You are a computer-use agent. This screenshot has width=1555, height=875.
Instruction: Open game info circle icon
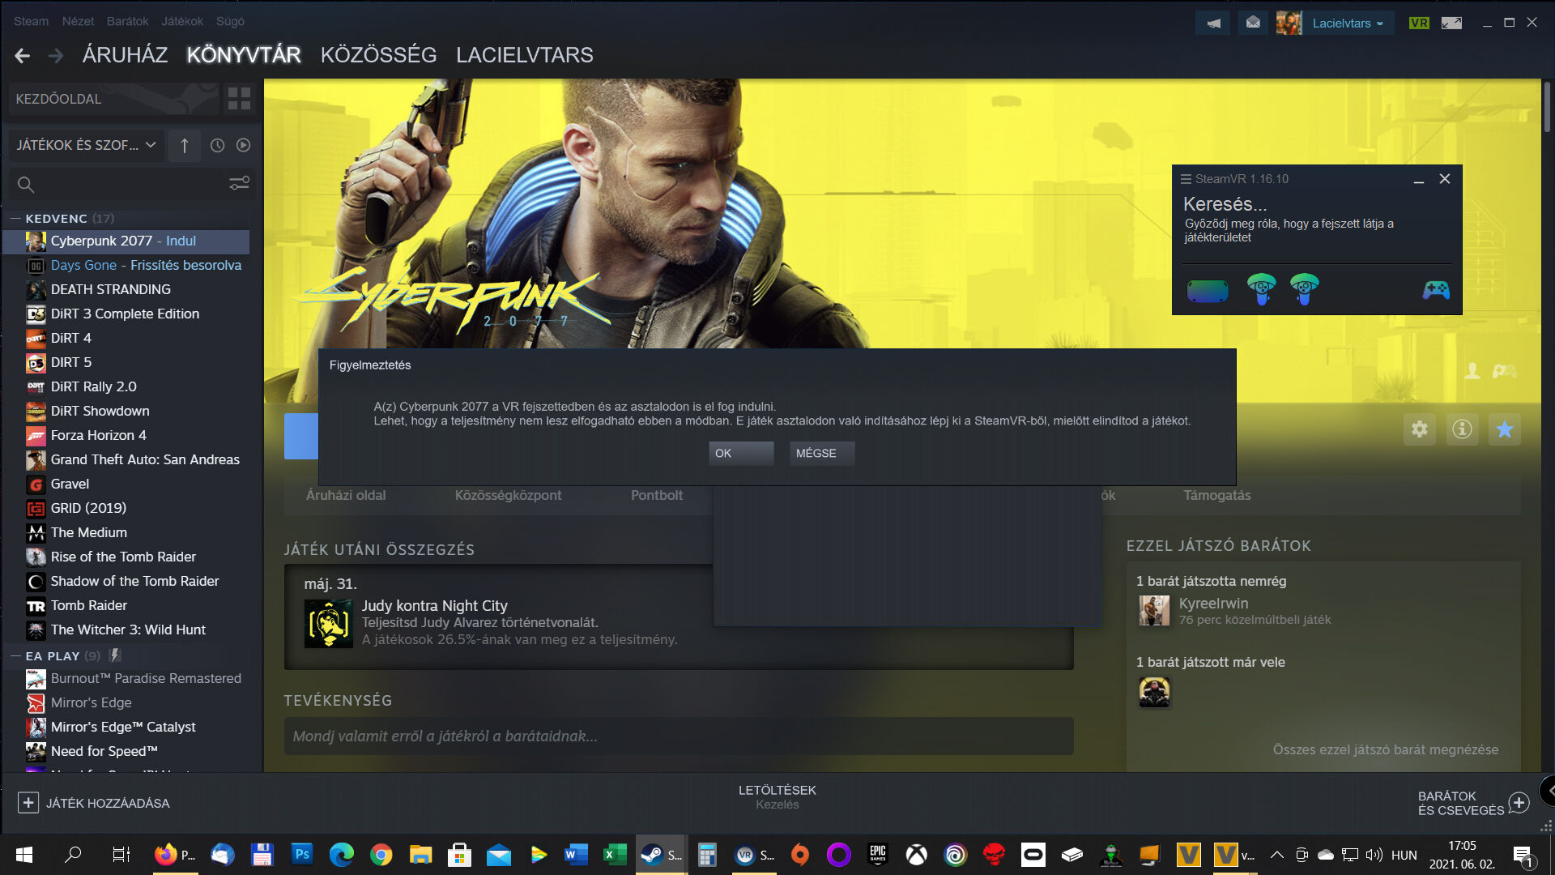[x=1462, y=429]
